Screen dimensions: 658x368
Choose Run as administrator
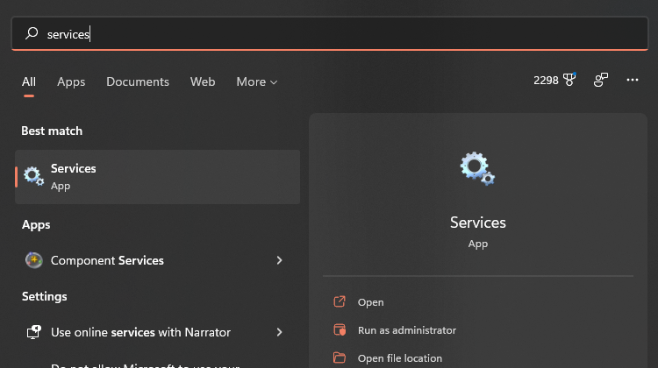point(406,330)
